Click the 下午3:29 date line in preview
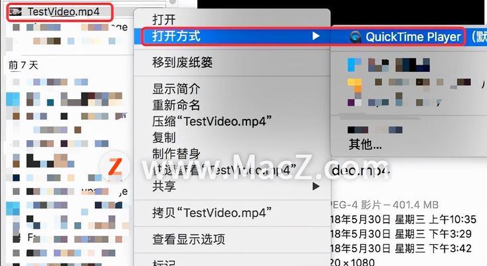This screenshot has width=487, height=266. (x=401, y=233)
